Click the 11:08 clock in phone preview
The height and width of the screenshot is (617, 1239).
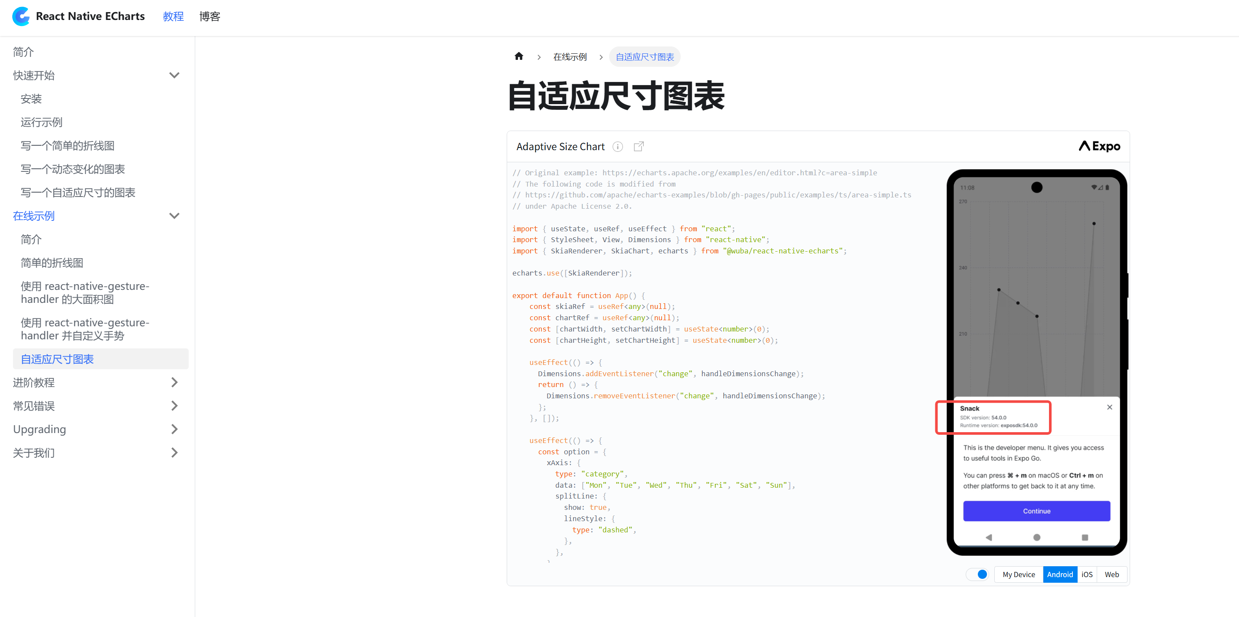pyautogui.click(x=967, y=187)
